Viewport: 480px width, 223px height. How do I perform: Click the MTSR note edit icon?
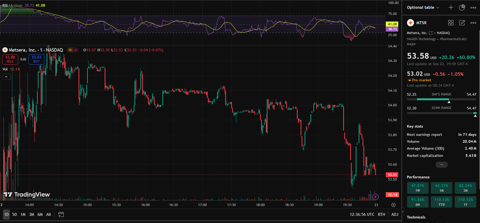(x=462, y=23)
